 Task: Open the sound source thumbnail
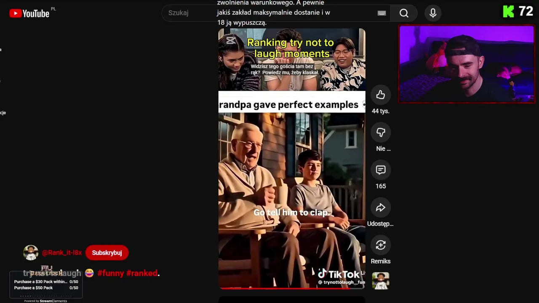pyautogui.click(x=381, y=281)
